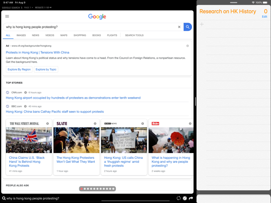Clear the search query with X
The image size is (271, 203).
[x=179, y=27]
